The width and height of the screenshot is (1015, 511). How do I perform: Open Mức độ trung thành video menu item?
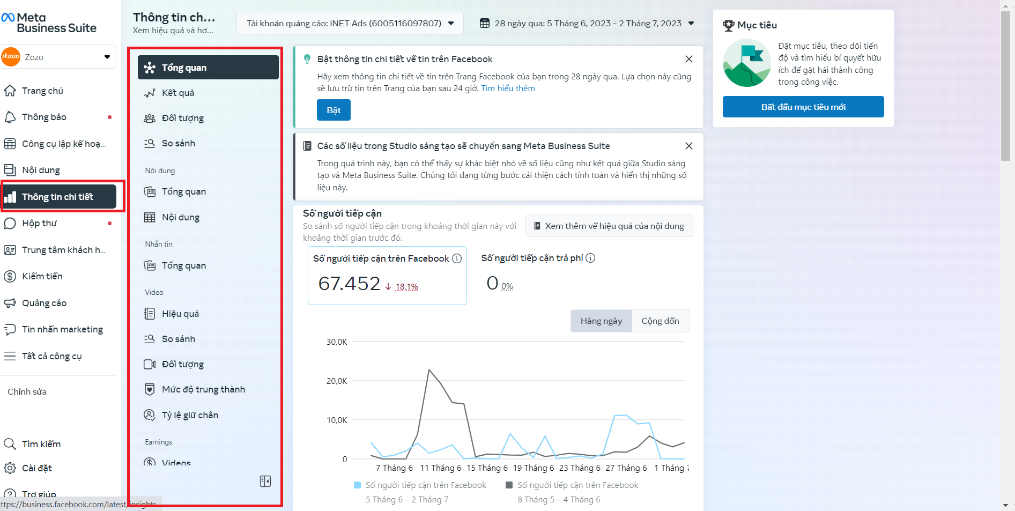203,389
